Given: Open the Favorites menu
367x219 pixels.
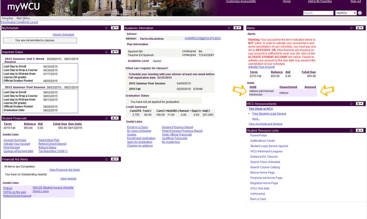Looking at the screenshot, I should 7,18.
